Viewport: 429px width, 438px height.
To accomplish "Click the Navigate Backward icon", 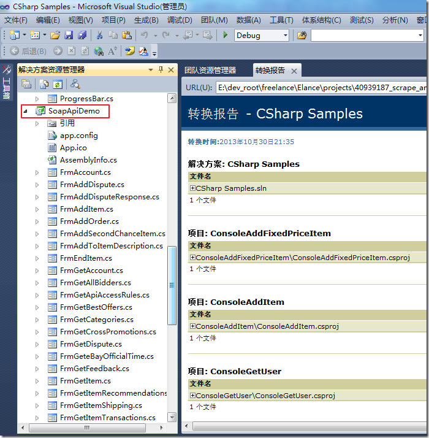I will pos(188,35).
